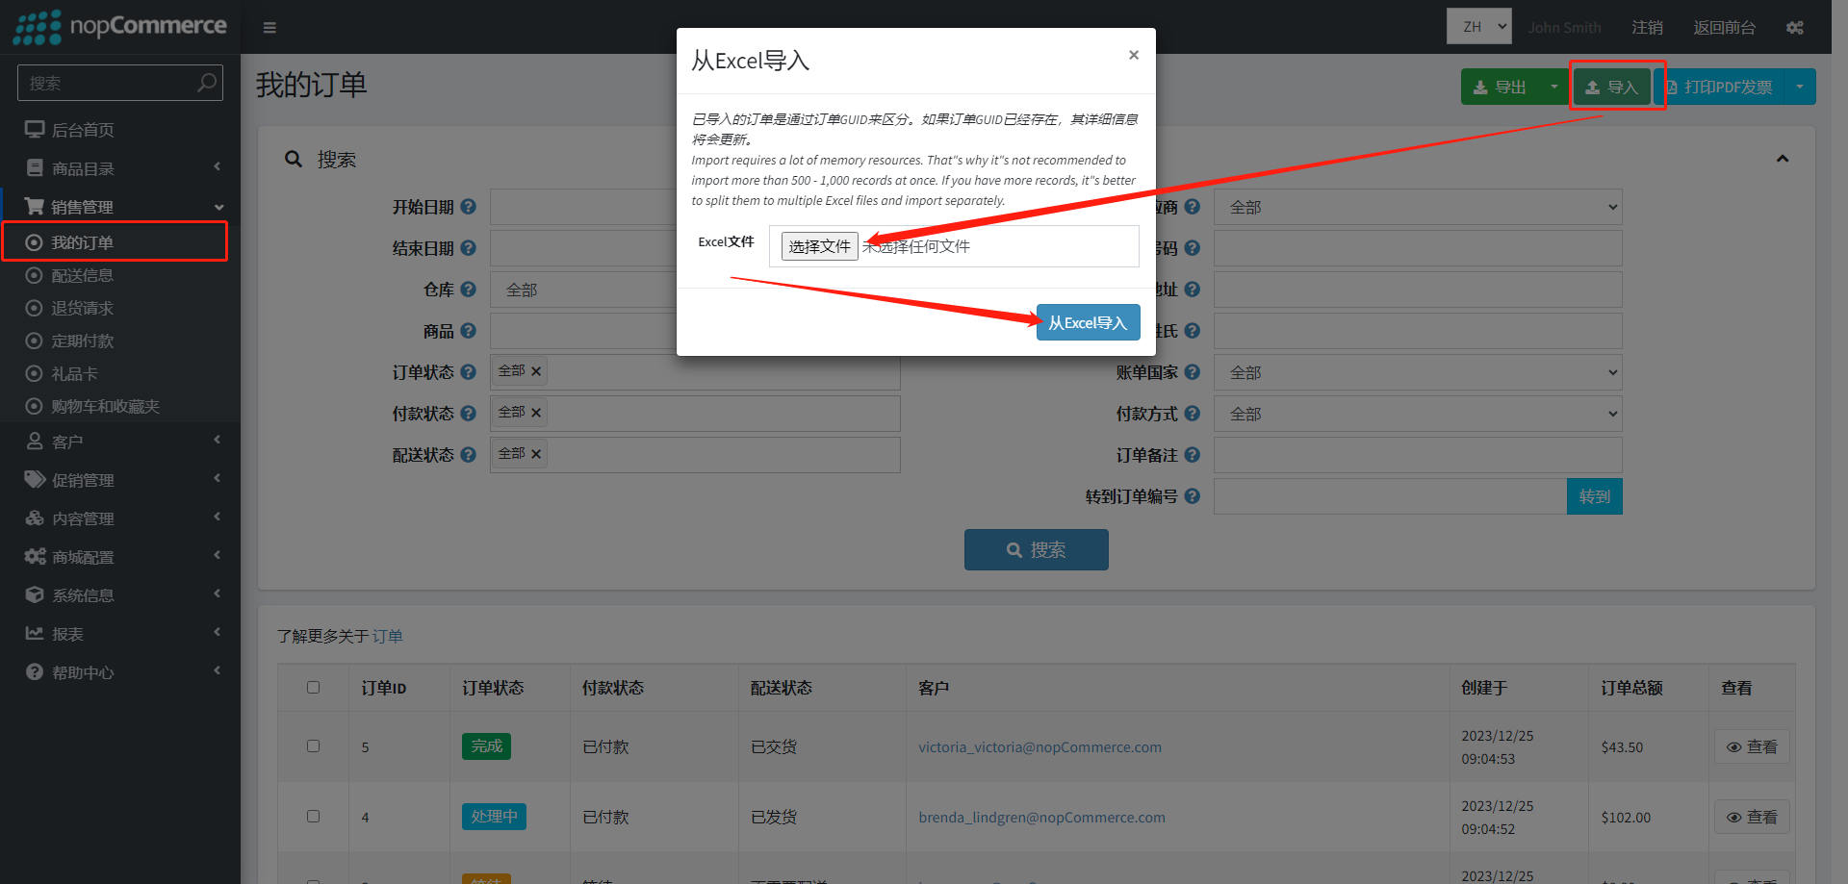Click the search magnifier in sidebar search box
This screenshot has height=884, width=1848.
click(206, 84)
